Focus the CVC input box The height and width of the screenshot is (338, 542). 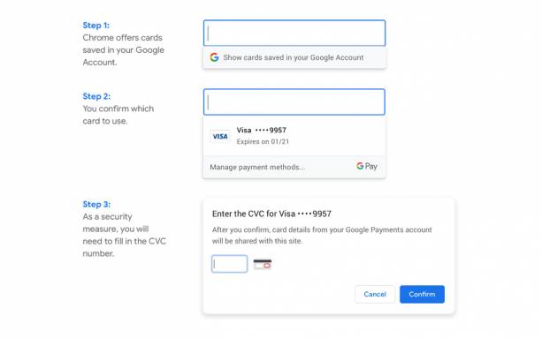pyautogui.click(x=230, y=264)
